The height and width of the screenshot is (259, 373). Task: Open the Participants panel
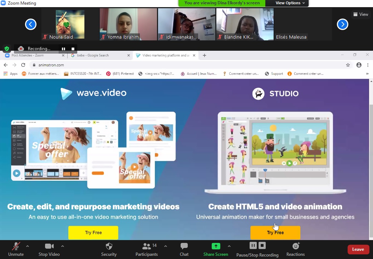(x=147, y=246)
